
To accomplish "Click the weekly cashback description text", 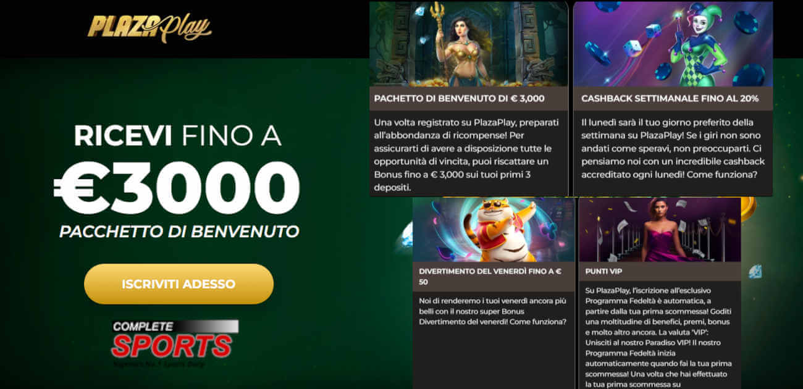I will pyautogui.click(x=673, y=148).
